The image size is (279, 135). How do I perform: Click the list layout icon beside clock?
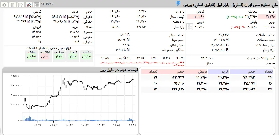click(x=37, y=5)
